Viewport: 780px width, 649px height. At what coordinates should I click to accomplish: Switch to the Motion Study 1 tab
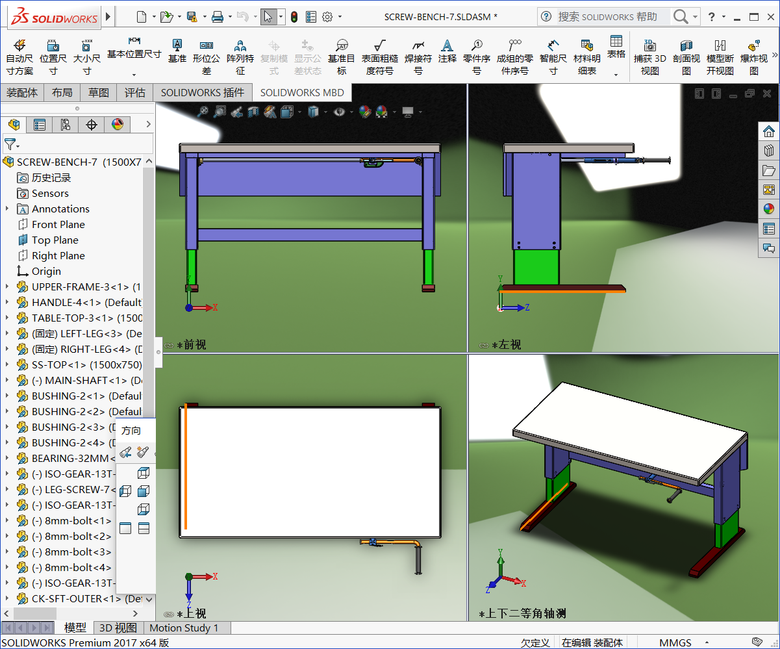[x=186, y=628]
